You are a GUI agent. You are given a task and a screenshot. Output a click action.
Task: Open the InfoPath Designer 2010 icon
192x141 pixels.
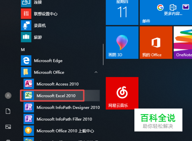pyautogui.click(x=29, y=107)
